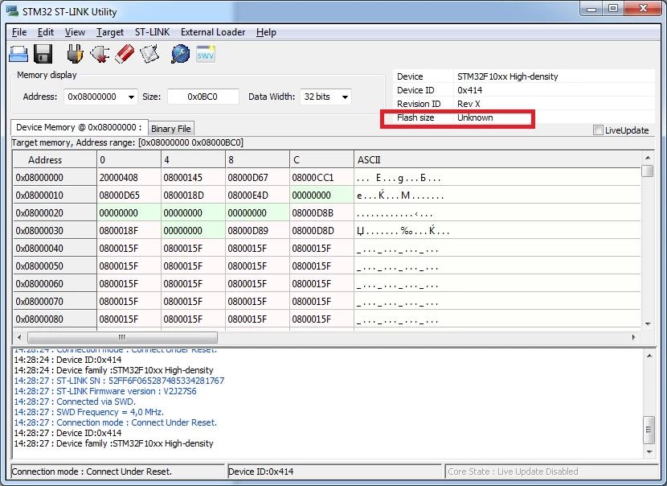Select cell 08000CC1 in the first row
Image resolution: width=667 pixels, height=486 pixels.
pyautogui.click(x=321, y=178)
